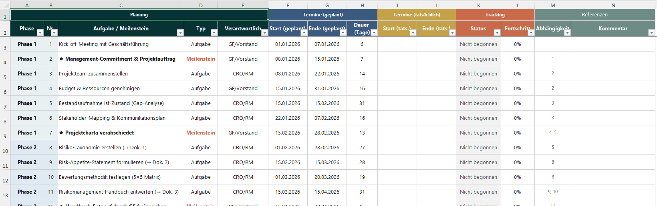Open the Phase column filter dropdown

tap(40, 33)
